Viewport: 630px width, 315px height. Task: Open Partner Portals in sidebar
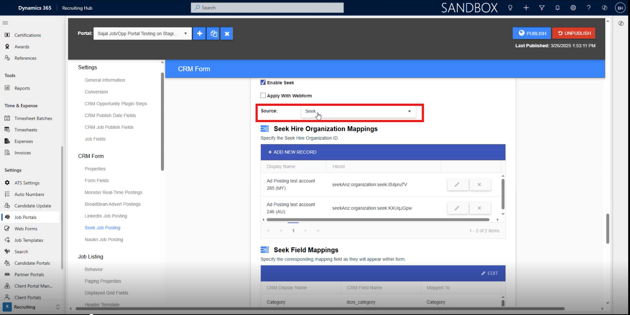click(29, 274)
